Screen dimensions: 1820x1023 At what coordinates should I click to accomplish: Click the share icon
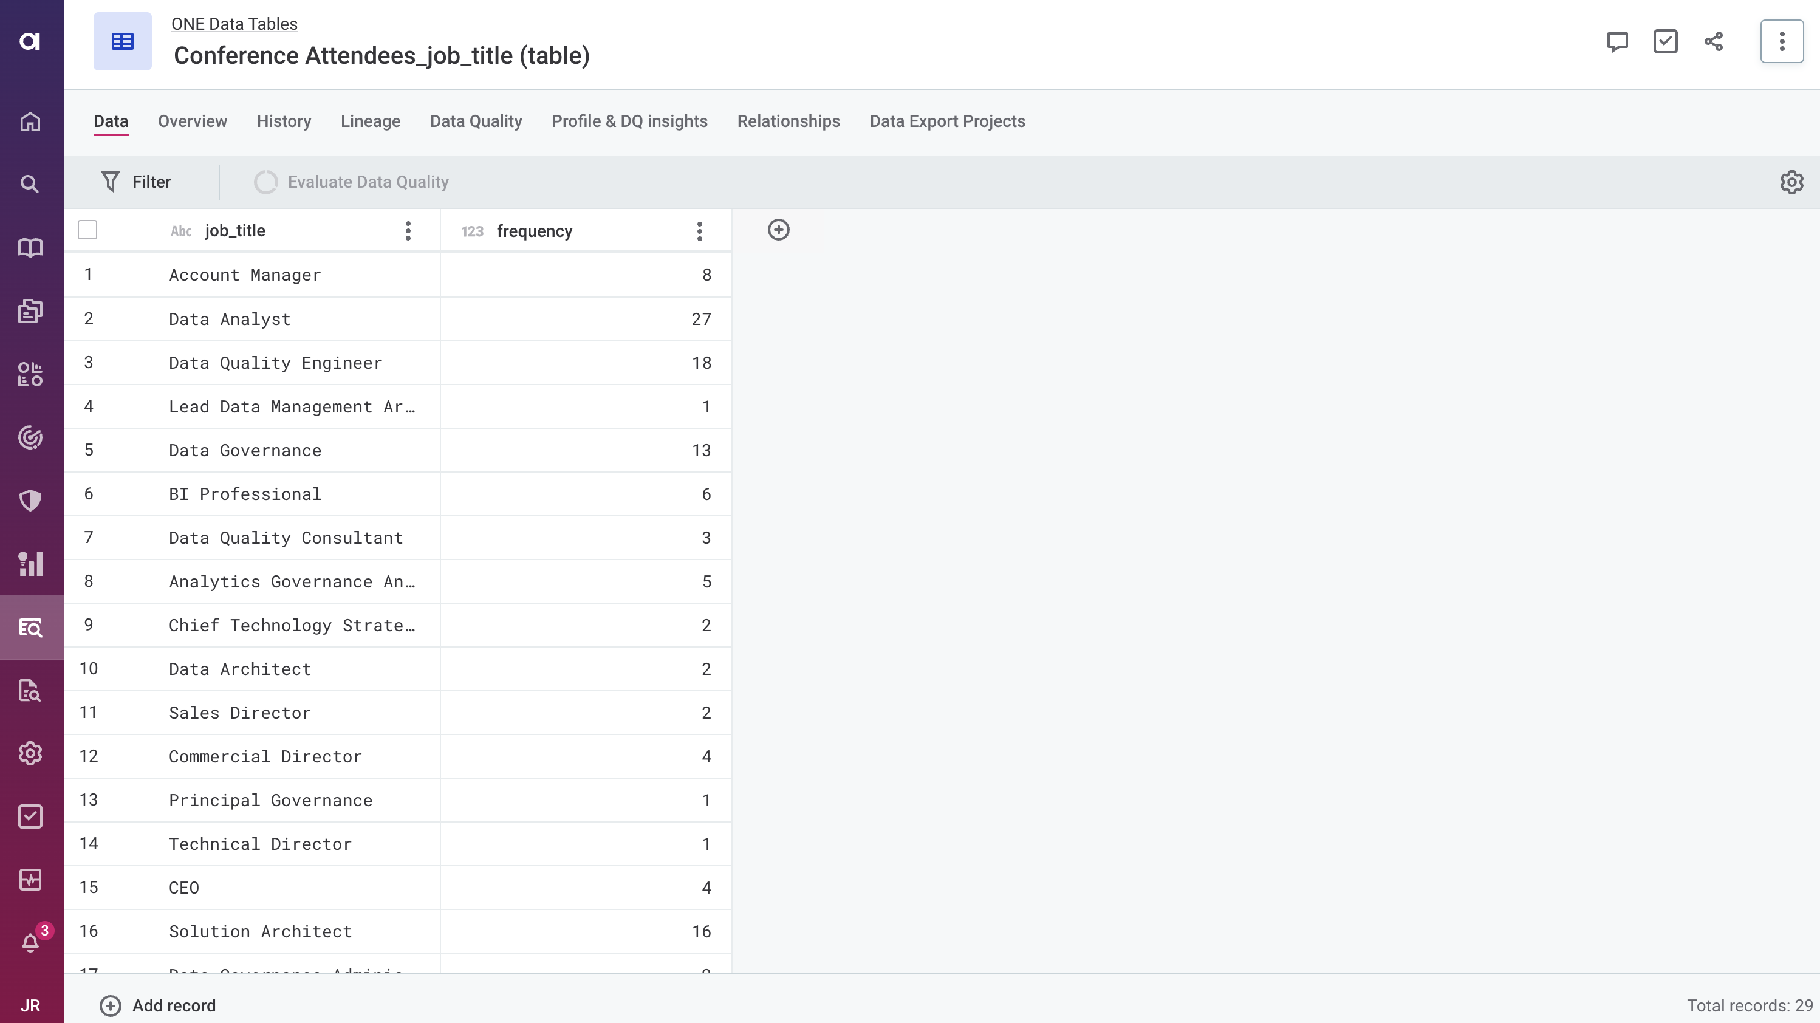pos(1714,41)
